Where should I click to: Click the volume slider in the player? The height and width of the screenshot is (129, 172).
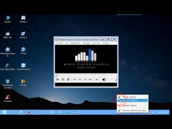point(112,79)
